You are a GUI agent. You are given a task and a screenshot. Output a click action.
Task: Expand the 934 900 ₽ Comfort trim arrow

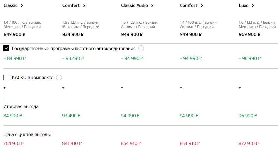click(84, 6)
